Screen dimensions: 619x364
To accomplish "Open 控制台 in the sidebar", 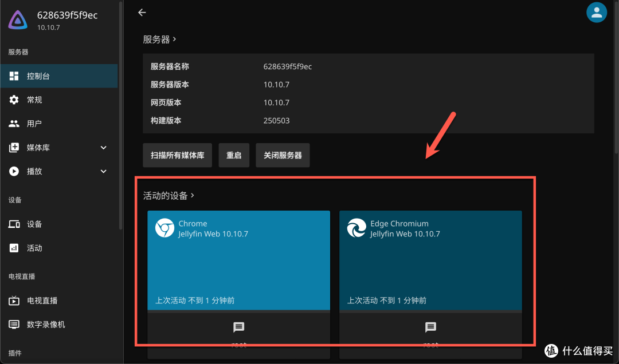I will point(59,76).
